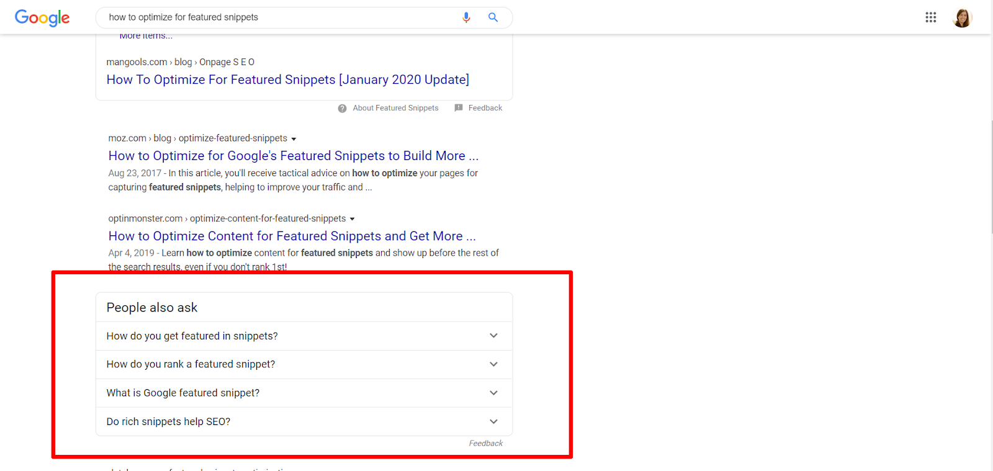Click the "People also ask" heading

click(x=152, y=307)
